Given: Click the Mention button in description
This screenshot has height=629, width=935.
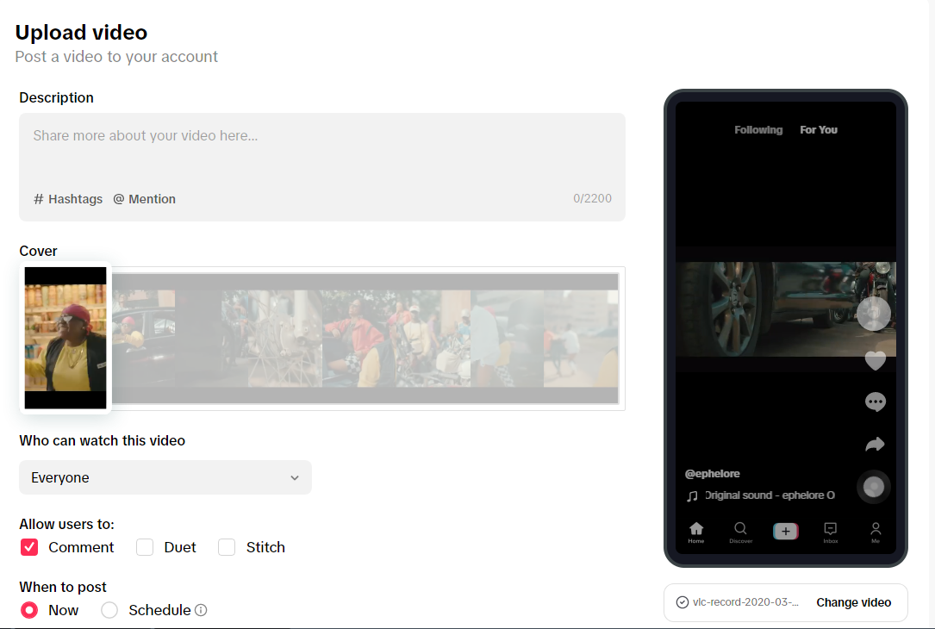Looking at the screenshot, I should [144, 199].
